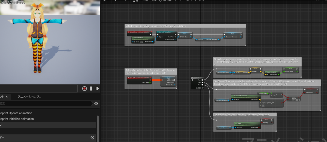This screenshot has width=327, height=142.
Task: Select the Is Falling function node
Action: tap(247, 125)
